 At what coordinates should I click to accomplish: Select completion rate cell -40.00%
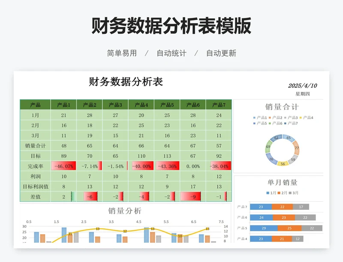[141, 166]
